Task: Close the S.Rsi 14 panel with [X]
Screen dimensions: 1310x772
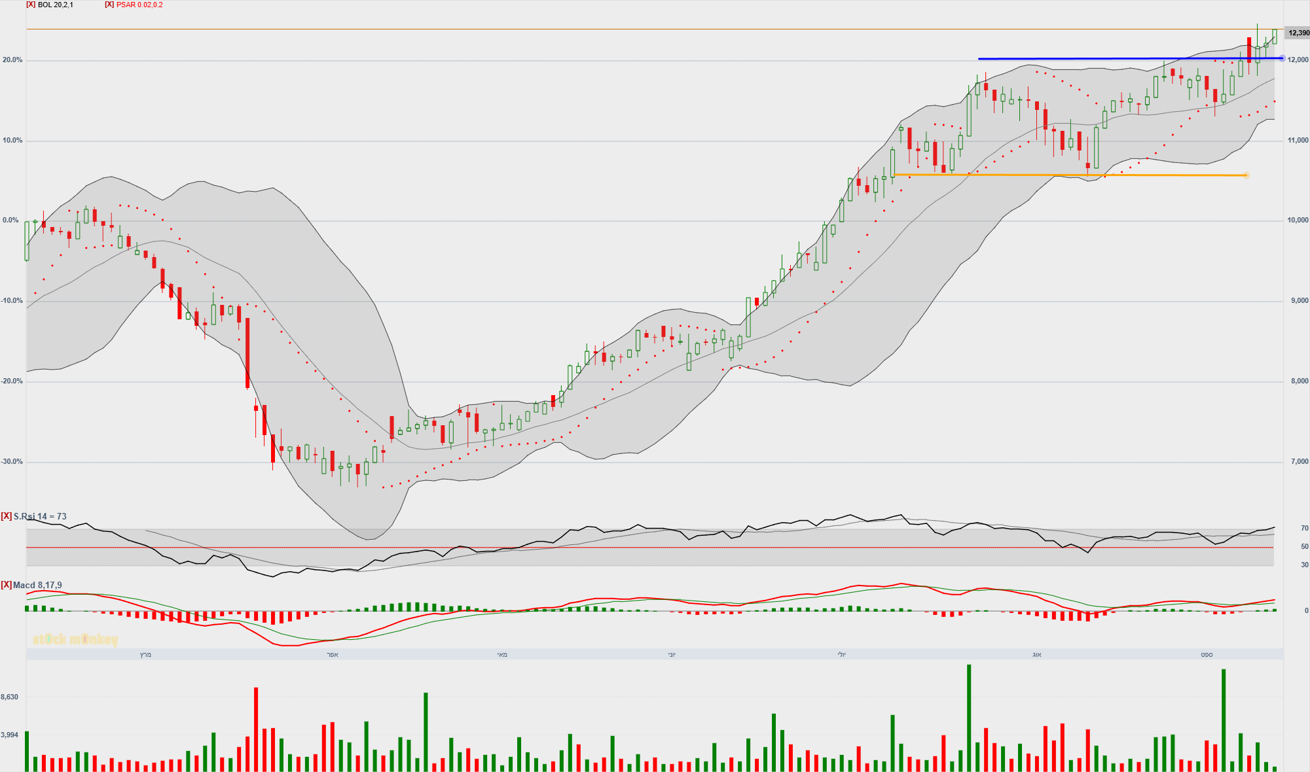Action: pyautogui.click(x=6, y=516)
